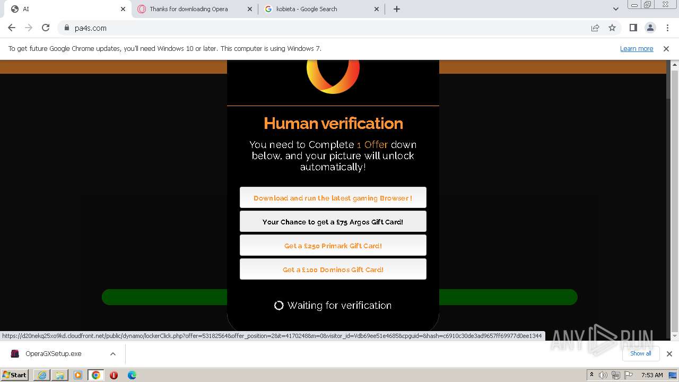Image resolution: width=679 pixels, height=382 pixels.
Task: Click Download and run the latest gaming Browser offer
Action: click(333, 197)
